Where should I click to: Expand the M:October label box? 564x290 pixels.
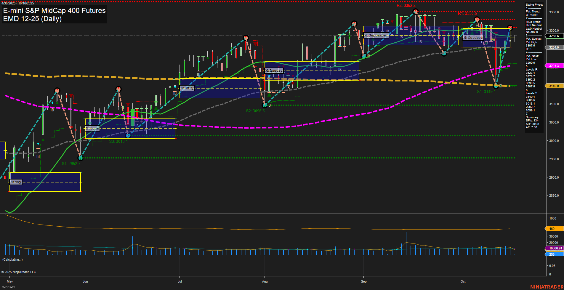tap(473, 38)
